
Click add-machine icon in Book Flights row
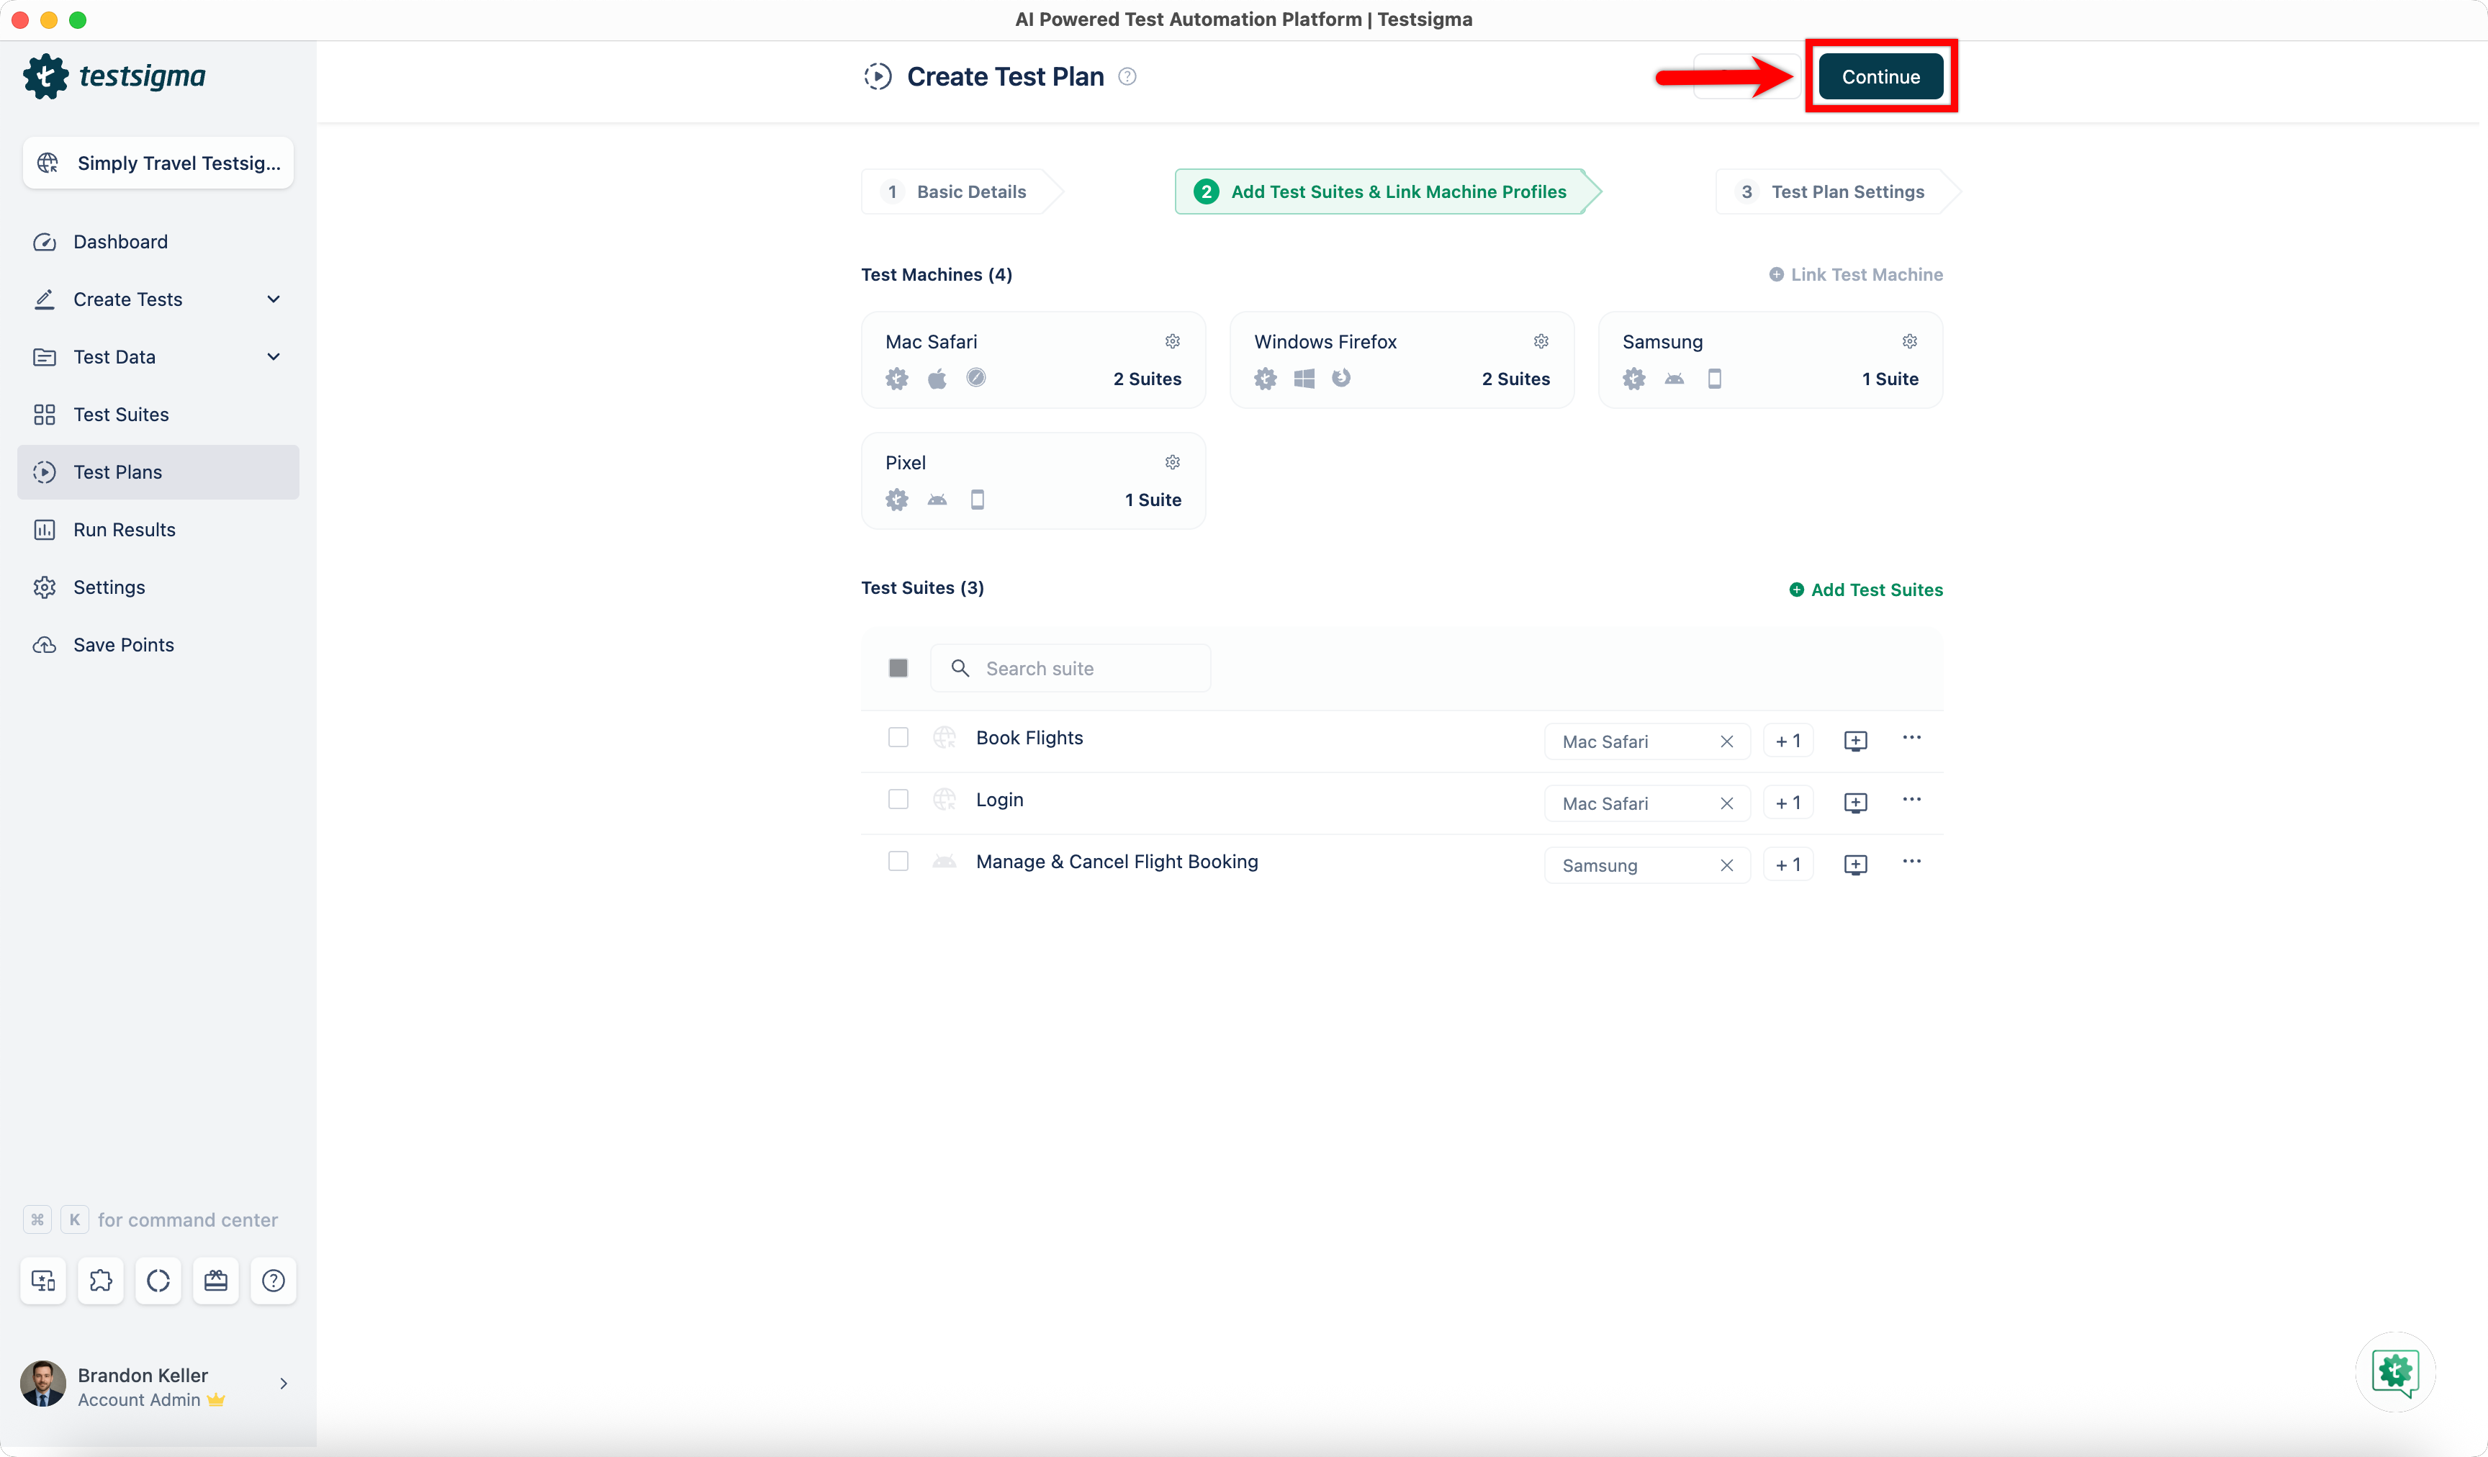[1855, 740]
